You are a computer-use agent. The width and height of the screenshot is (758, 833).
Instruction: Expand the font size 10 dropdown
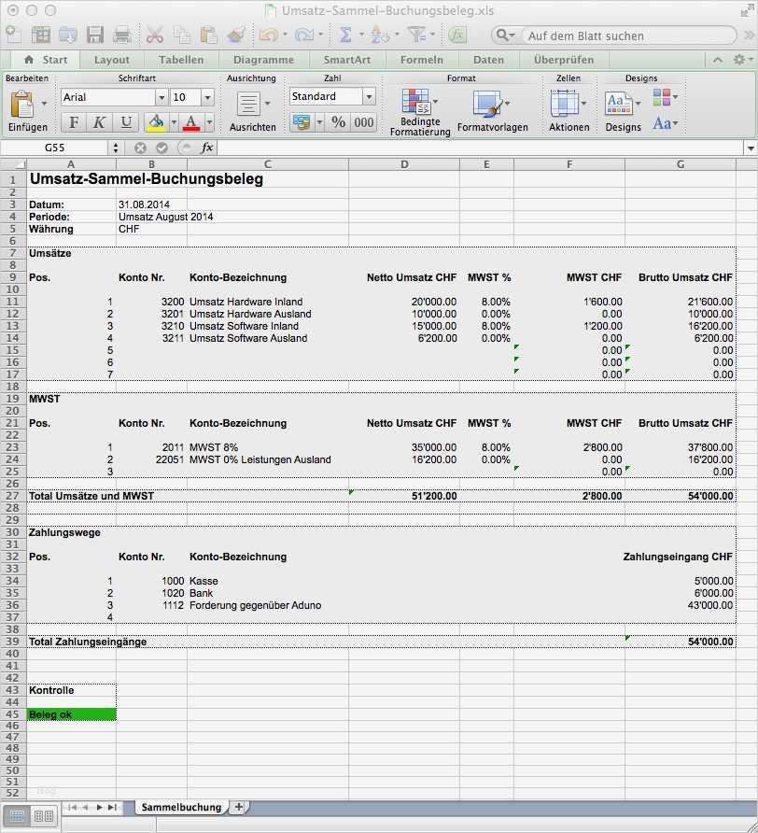tap(207, 97)
